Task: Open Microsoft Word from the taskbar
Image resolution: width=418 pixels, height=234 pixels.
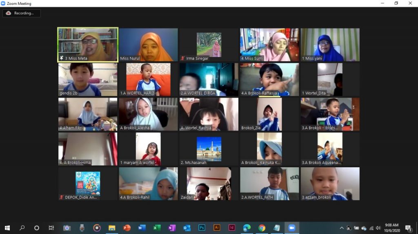Action: pos(142,228)
